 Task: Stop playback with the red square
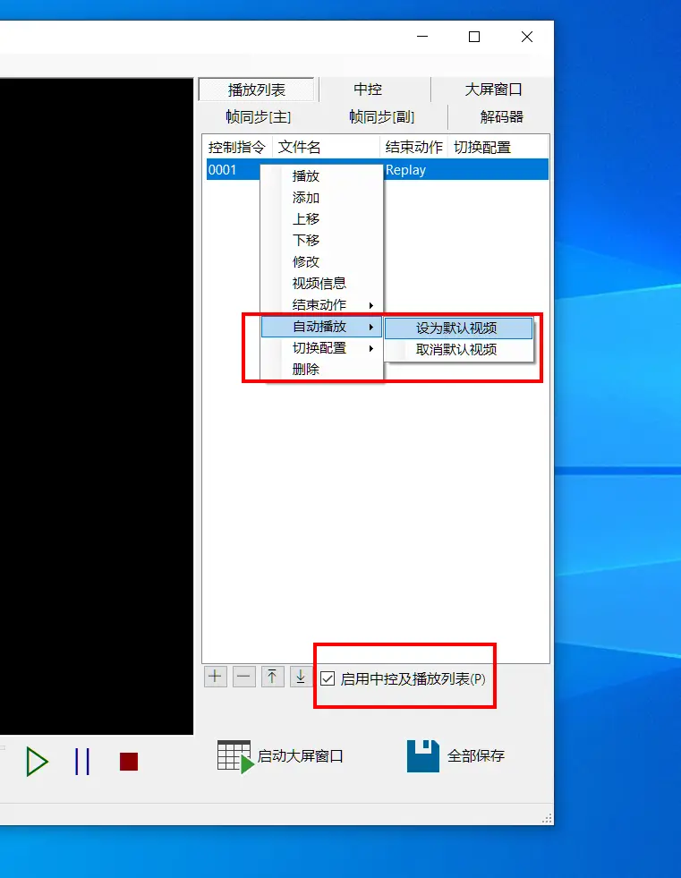[x=129, y=762]
